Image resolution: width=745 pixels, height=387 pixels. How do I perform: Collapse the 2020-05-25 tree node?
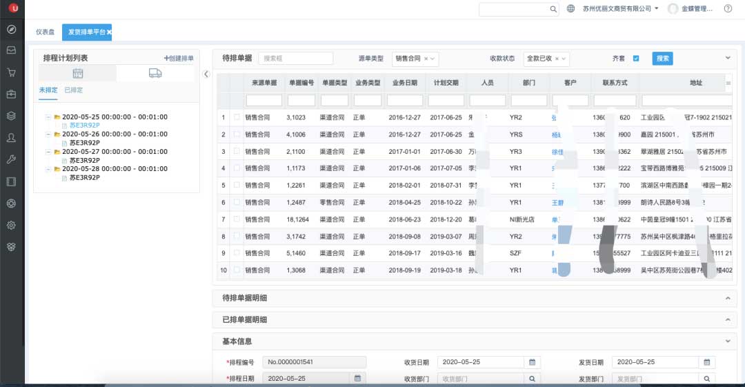pos(48,117)
